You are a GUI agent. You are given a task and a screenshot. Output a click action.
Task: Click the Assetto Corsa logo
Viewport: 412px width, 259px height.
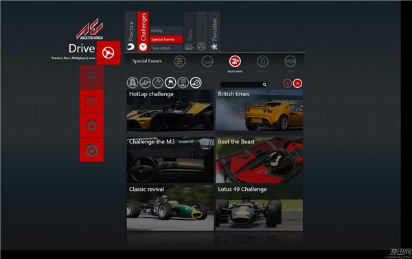(x=90, y=29)
